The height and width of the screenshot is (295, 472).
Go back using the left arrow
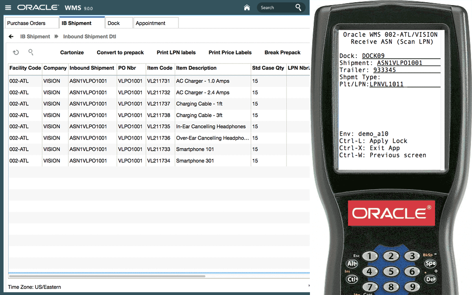pos(11,37)
